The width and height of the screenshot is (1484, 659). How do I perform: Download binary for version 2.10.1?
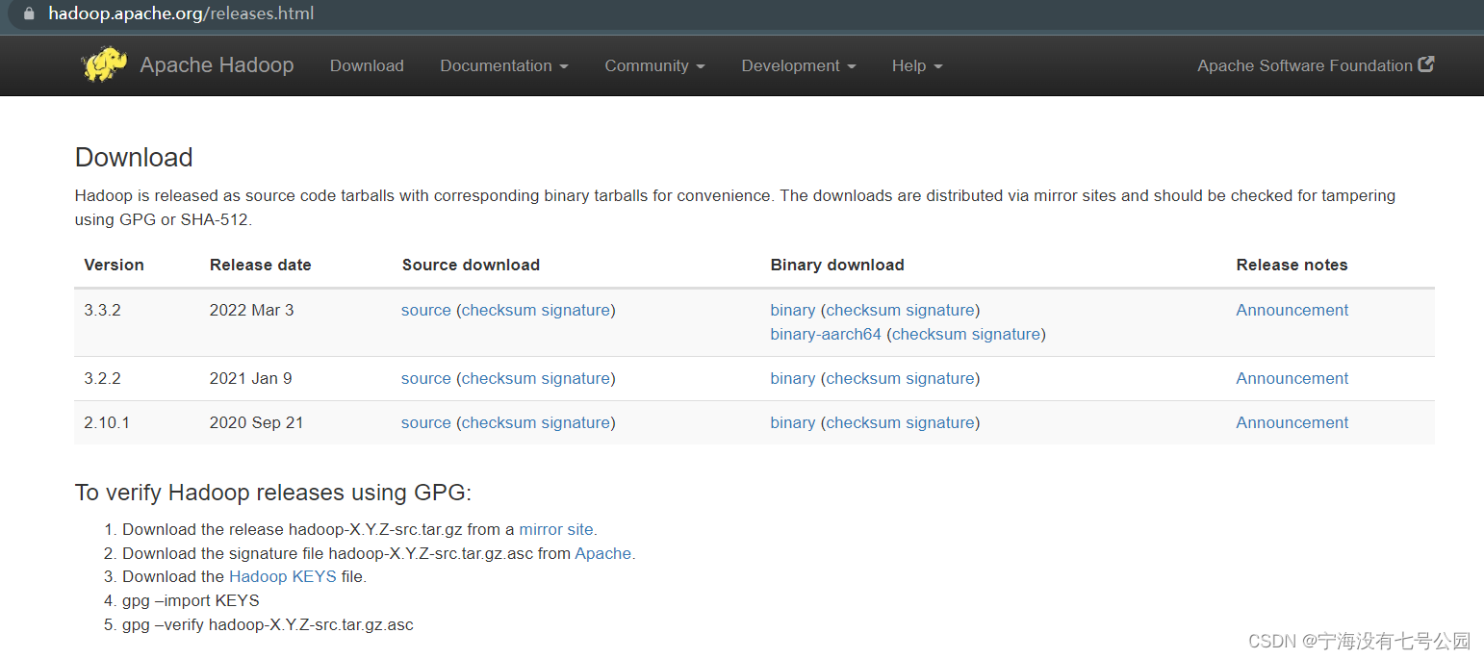(x=793, y=422)
